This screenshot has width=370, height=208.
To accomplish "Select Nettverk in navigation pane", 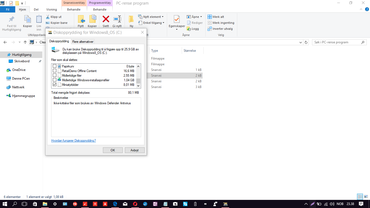I will click(18, 87).
